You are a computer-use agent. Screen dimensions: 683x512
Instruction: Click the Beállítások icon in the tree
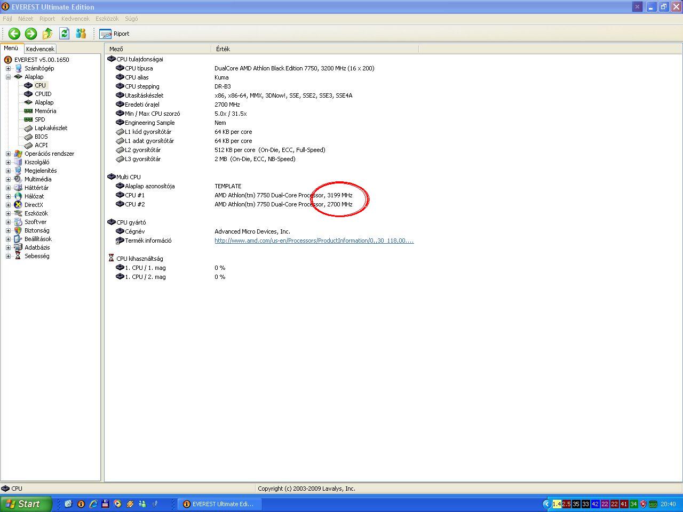18,239
